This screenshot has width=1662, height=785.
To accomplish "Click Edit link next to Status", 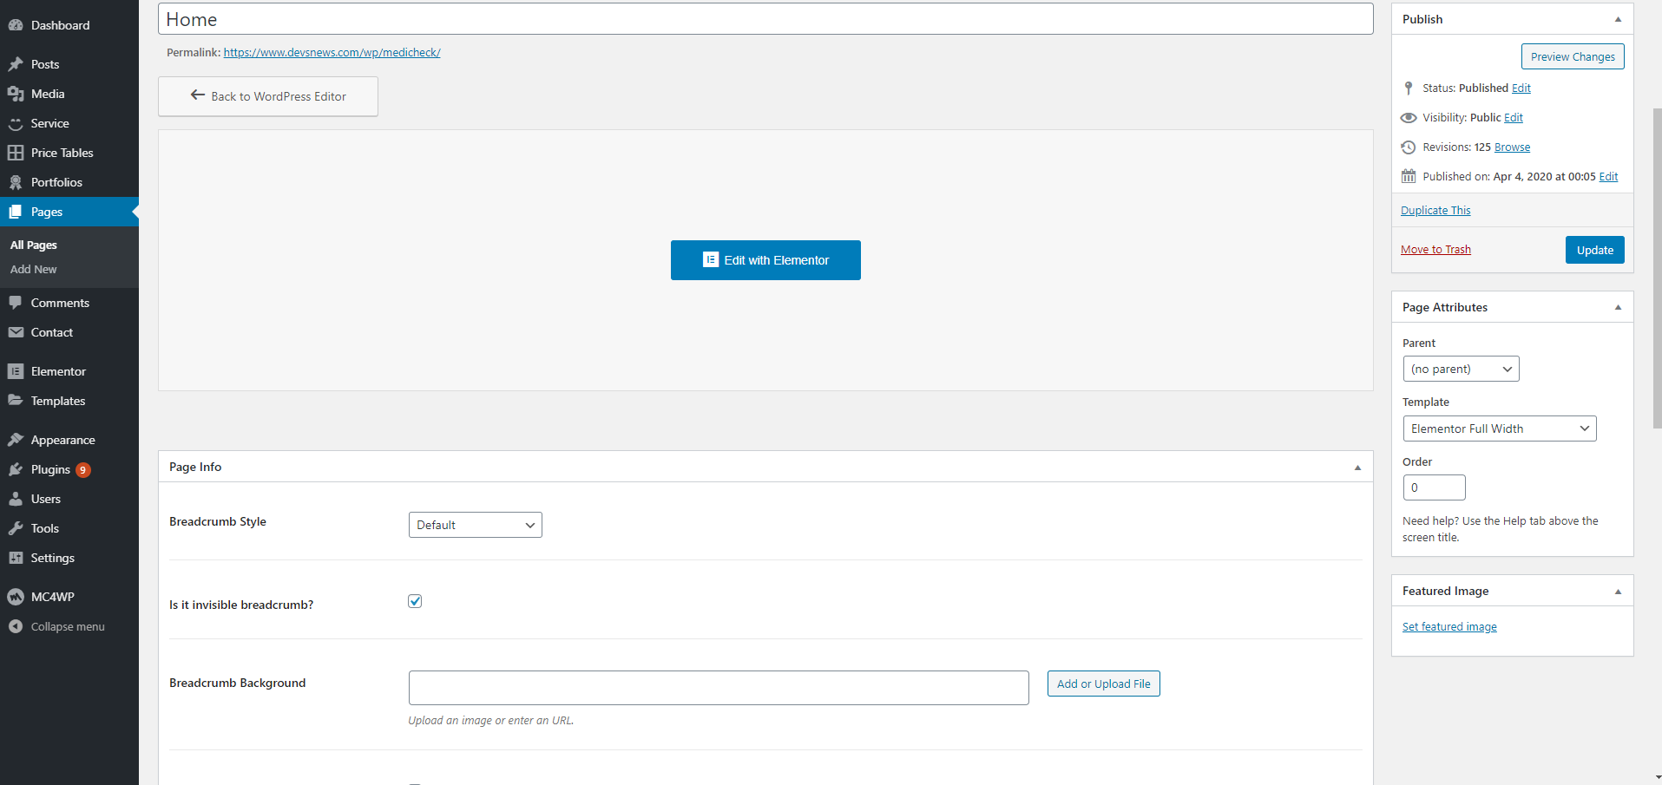I will [1521, 88].
